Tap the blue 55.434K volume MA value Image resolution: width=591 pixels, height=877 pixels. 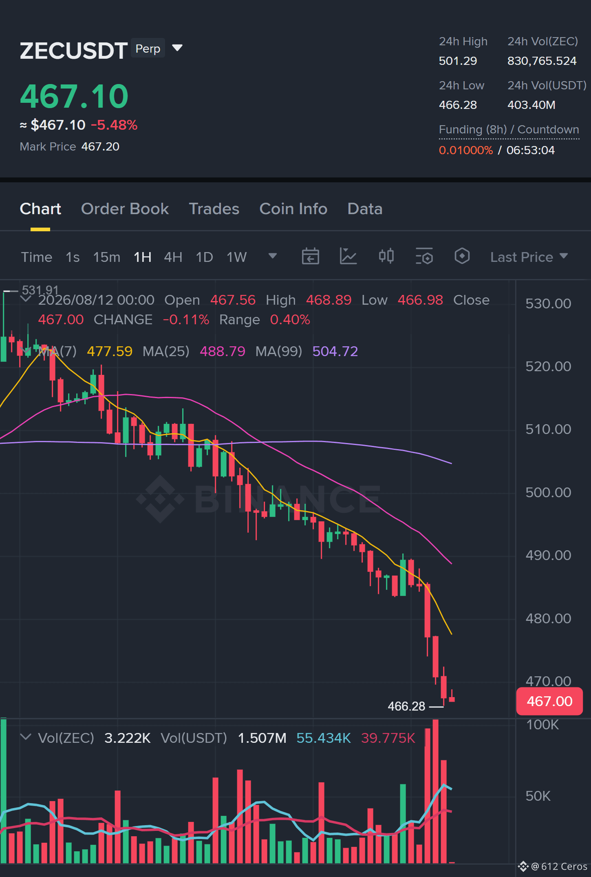[324, 738]
